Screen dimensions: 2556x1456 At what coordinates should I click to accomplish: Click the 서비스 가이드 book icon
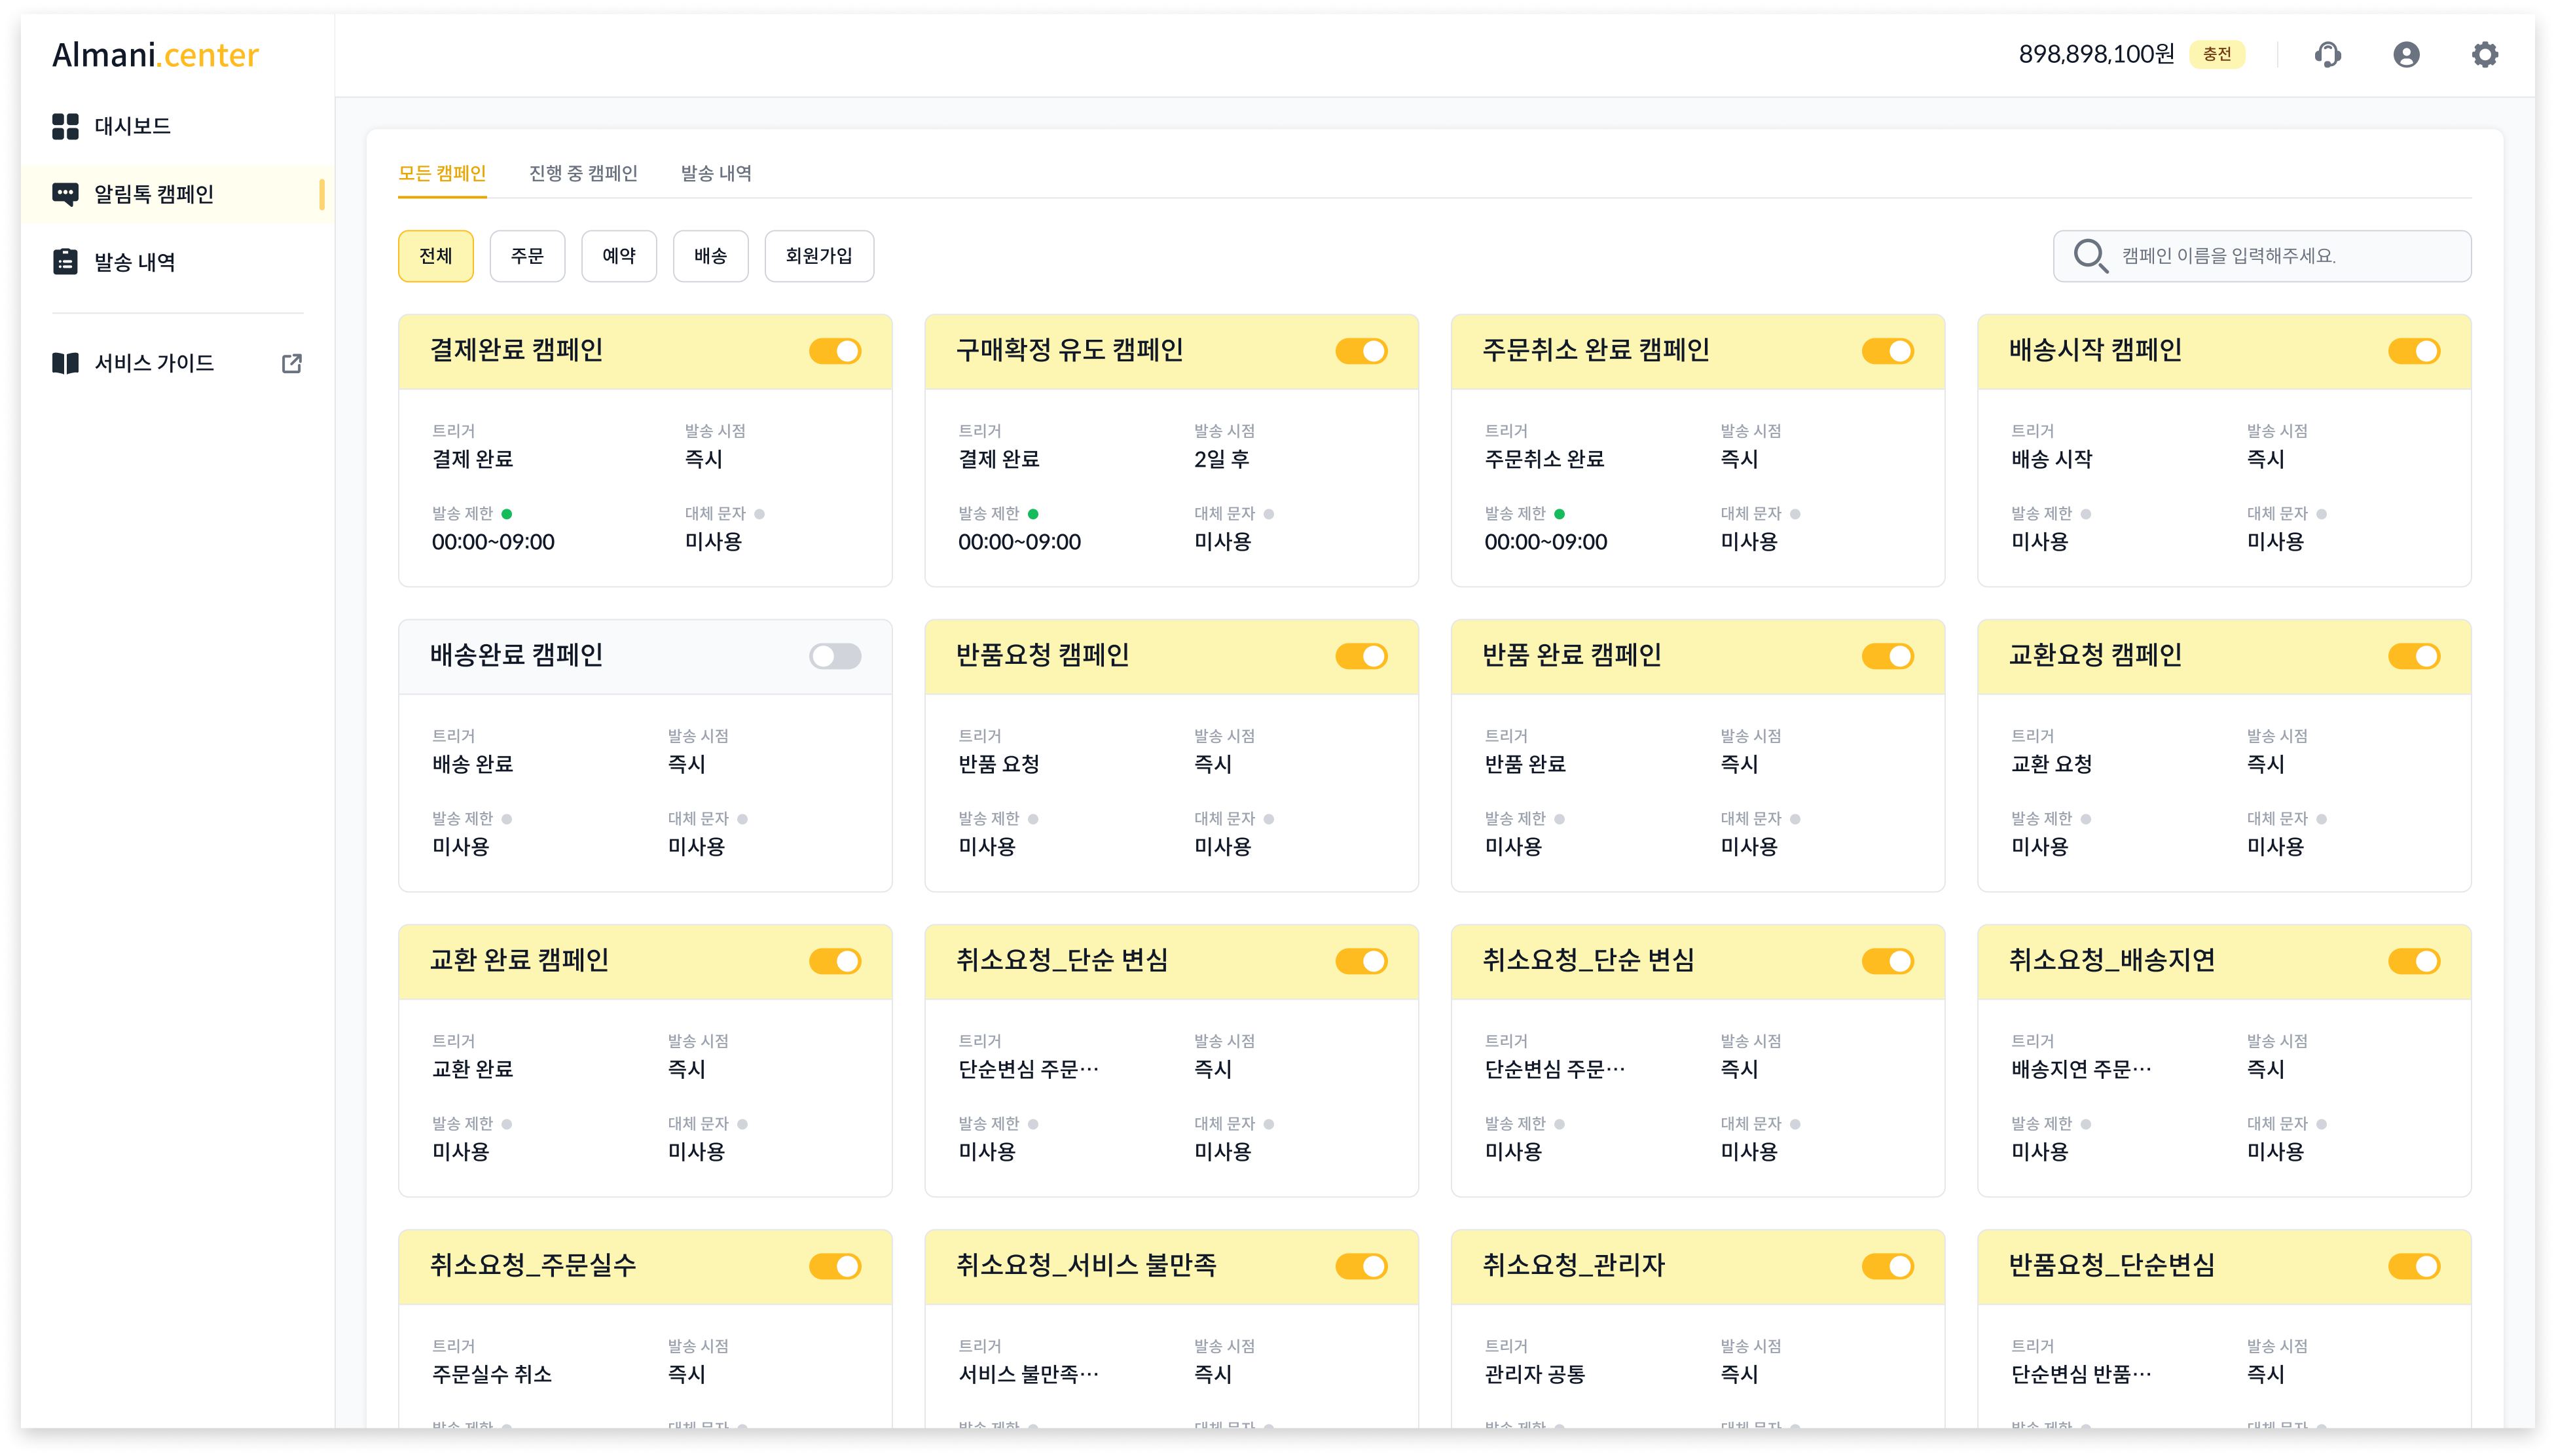(x=65, y=363)
